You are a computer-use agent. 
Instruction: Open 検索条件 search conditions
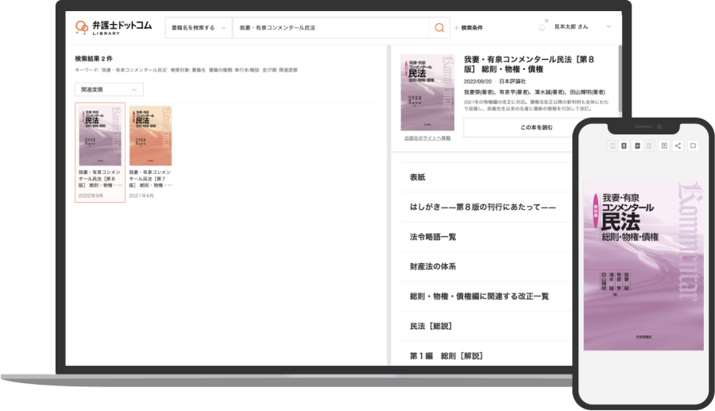[471, 28]
